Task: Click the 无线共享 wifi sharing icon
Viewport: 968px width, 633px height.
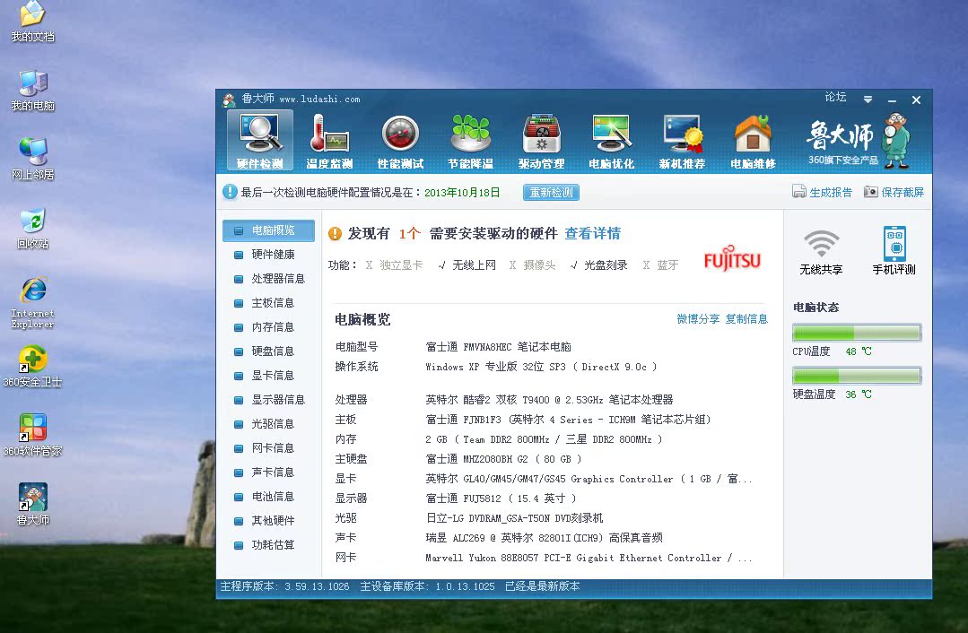Action: click(x=821, y=252)
